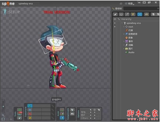
Task: Activate the Shear transform tool
Action: (30, 118)
